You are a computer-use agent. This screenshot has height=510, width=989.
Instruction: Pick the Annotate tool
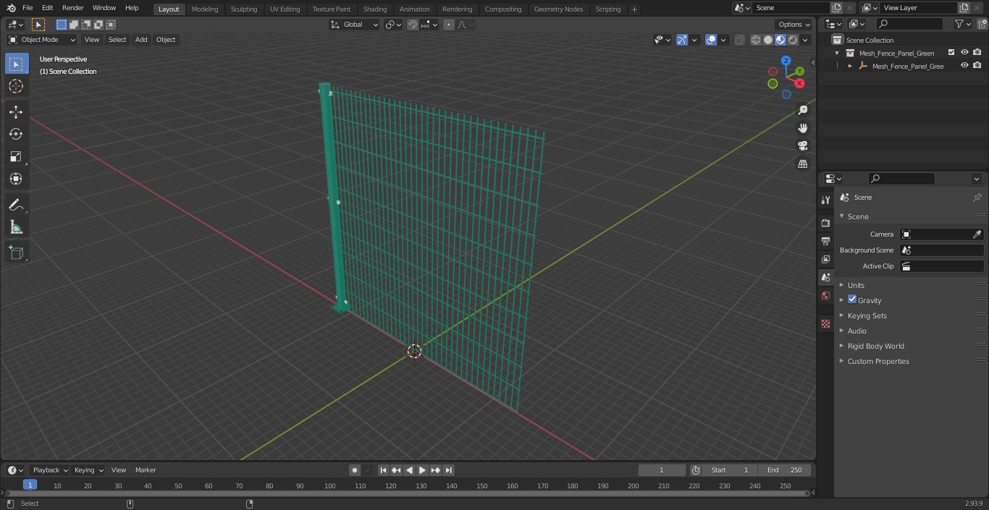point(16,205)
